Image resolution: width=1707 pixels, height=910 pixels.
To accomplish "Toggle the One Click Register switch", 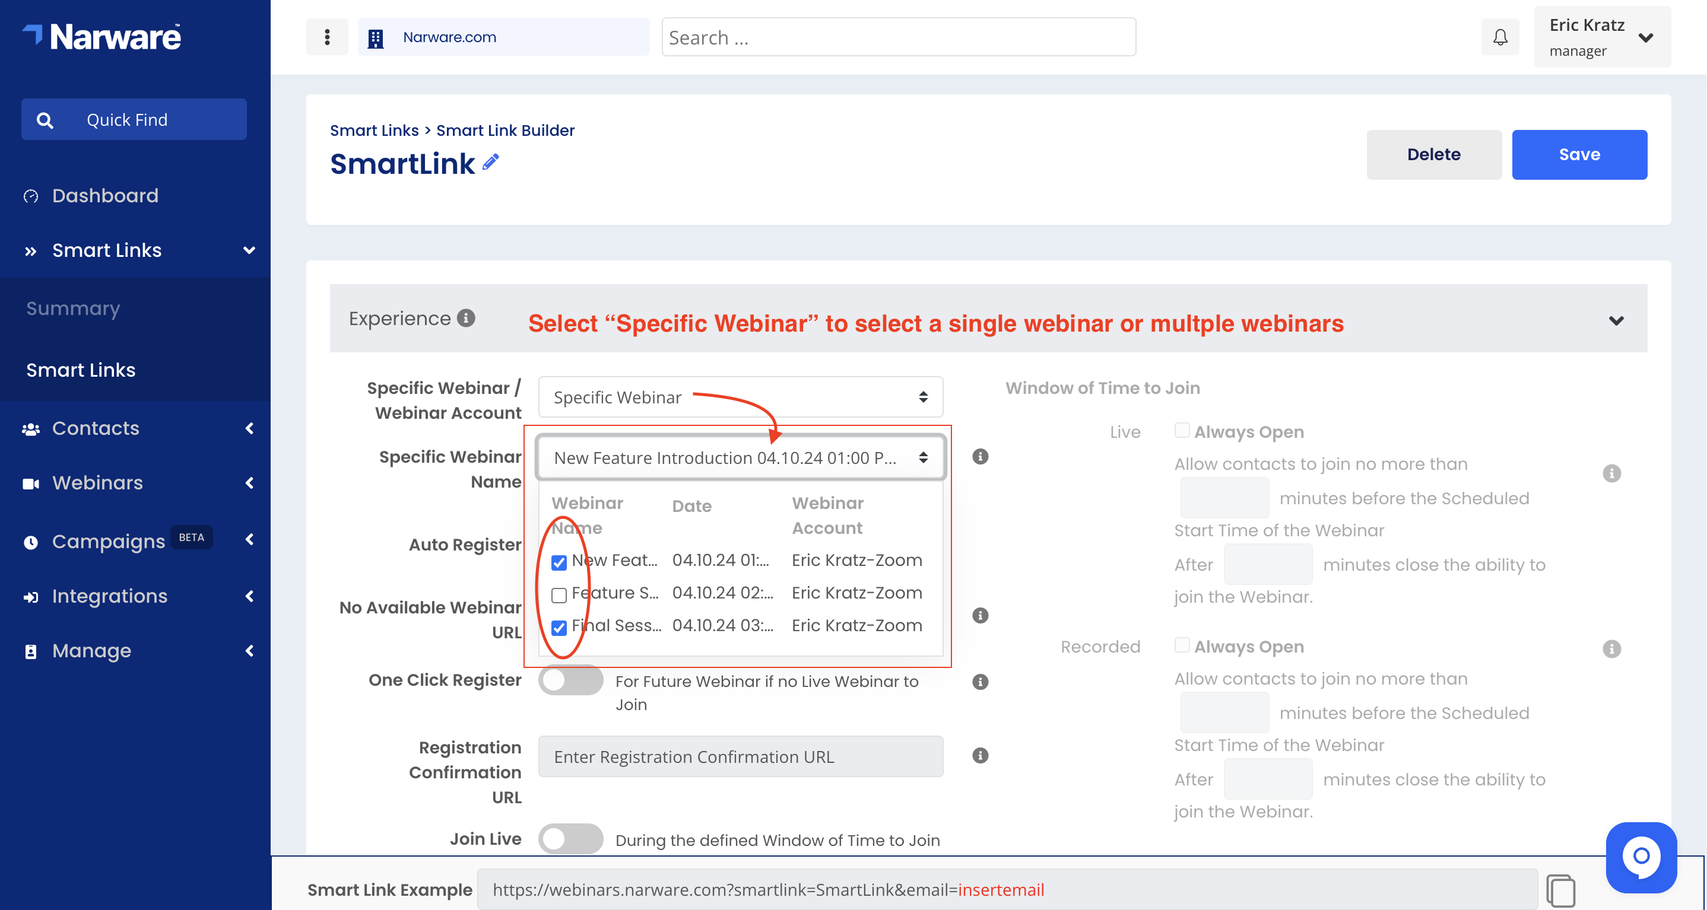I will (x=570, y=680).
